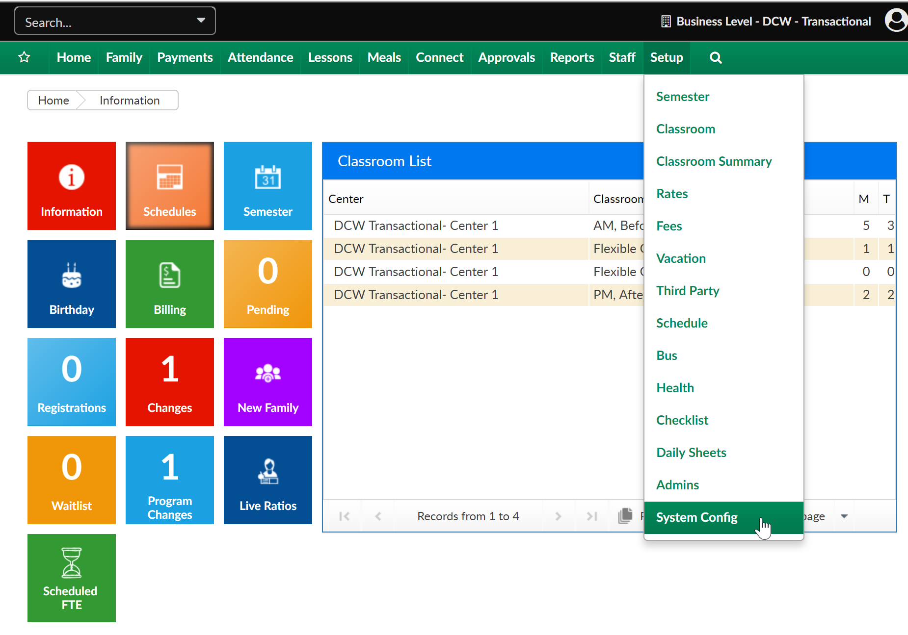
Task: Open the Schedules calendar tile
Action: point(170,186)
